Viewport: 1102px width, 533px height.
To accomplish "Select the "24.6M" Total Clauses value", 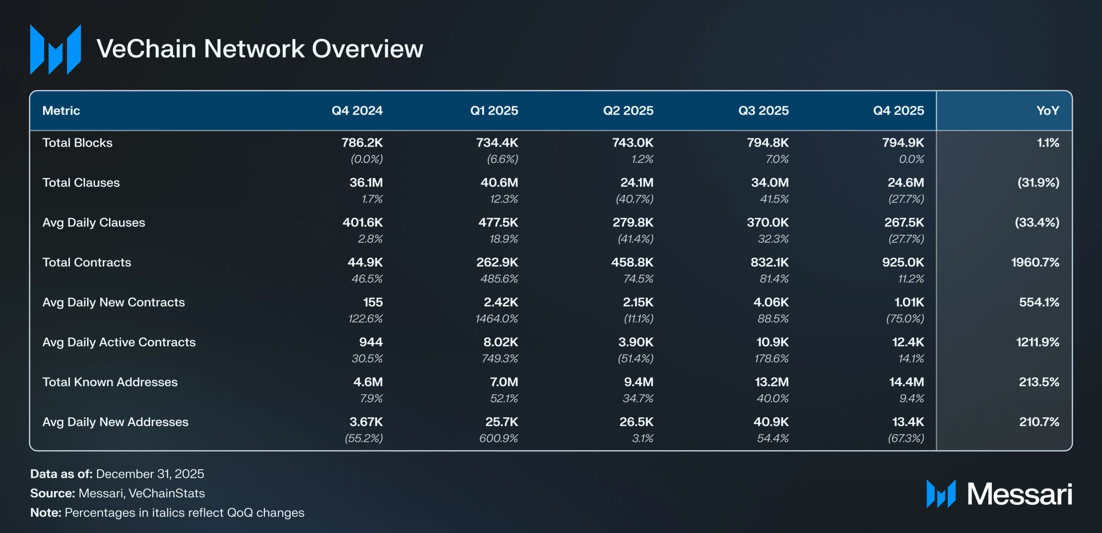I will pyautogui.click(x=905, y=183).
